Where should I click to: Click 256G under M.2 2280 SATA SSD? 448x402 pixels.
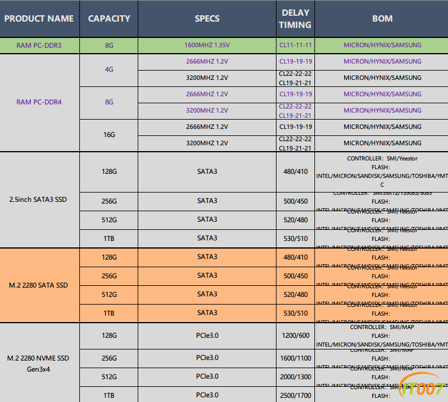coord(109,276)
